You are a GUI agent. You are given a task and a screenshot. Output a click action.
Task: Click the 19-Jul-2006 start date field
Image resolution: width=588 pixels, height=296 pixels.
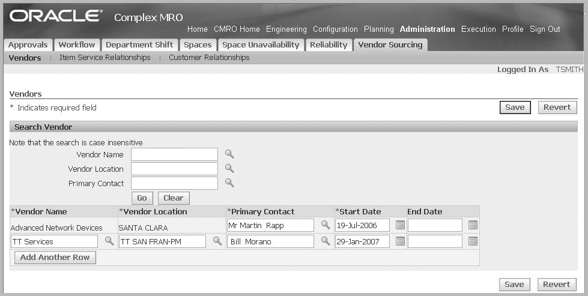362,225
